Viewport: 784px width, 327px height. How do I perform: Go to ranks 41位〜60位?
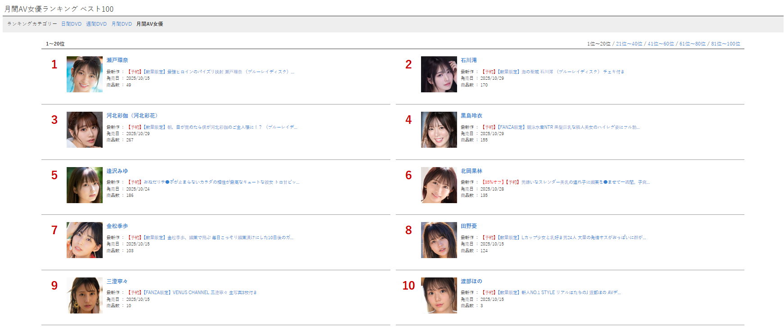tap(661, 44)
